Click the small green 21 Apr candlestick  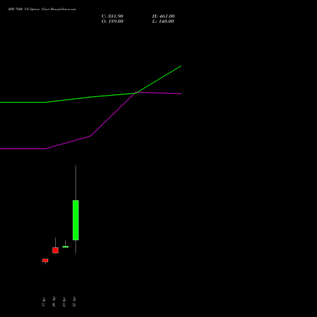65,247
